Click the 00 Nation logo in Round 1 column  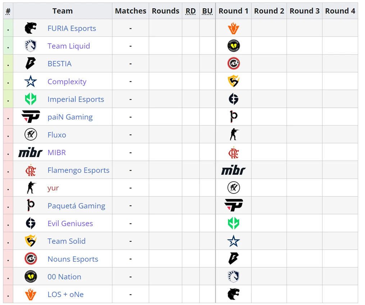pyautogui.click(x=233, y=46)
